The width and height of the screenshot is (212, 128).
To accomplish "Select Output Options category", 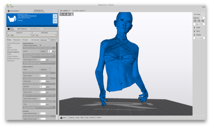I will (x=12, y=56).
